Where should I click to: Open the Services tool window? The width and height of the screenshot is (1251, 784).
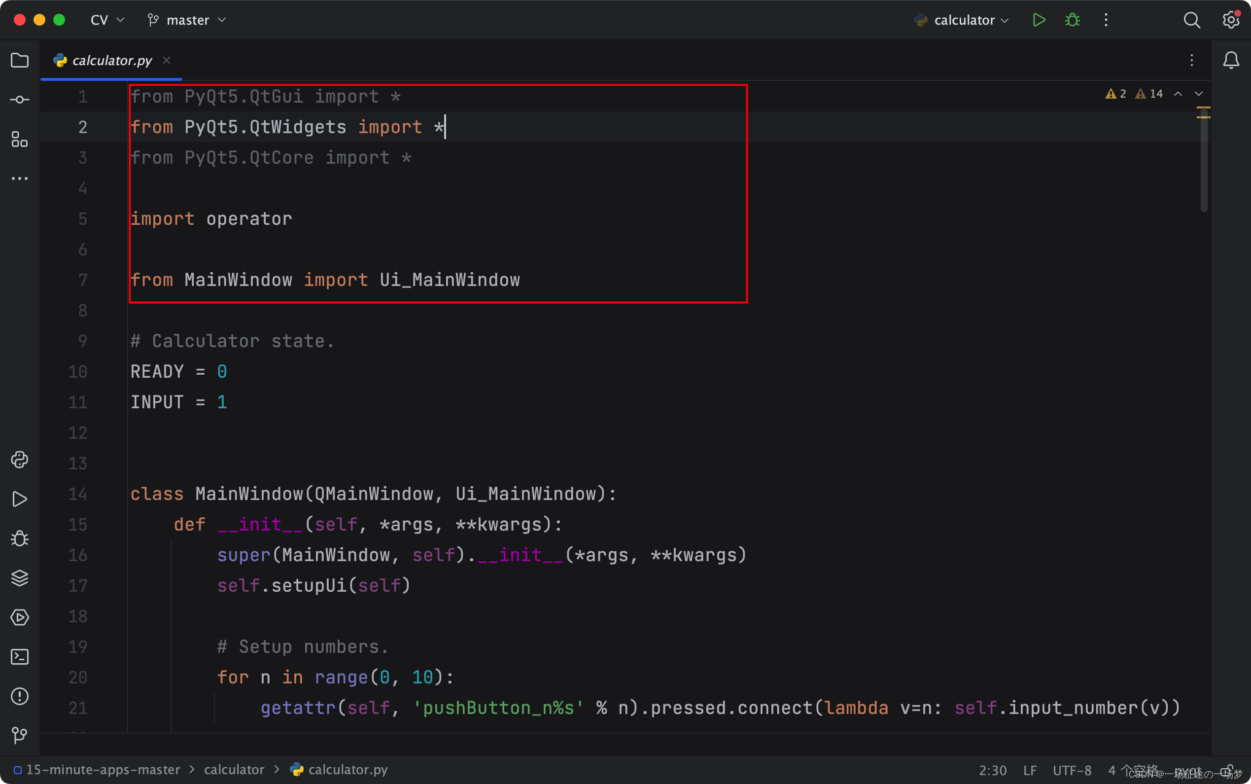[20, 617]
